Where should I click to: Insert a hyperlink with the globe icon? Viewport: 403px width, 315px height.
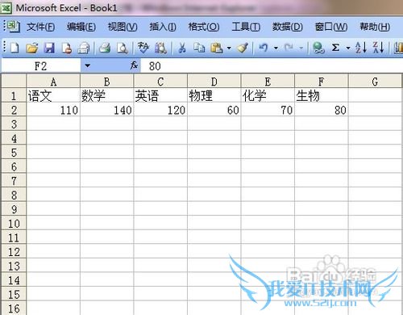point(318,48)
